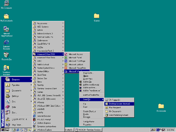Click the Run icon in Start menu
This screenshot has height=132, width=176.
click(x=8, y=112)
